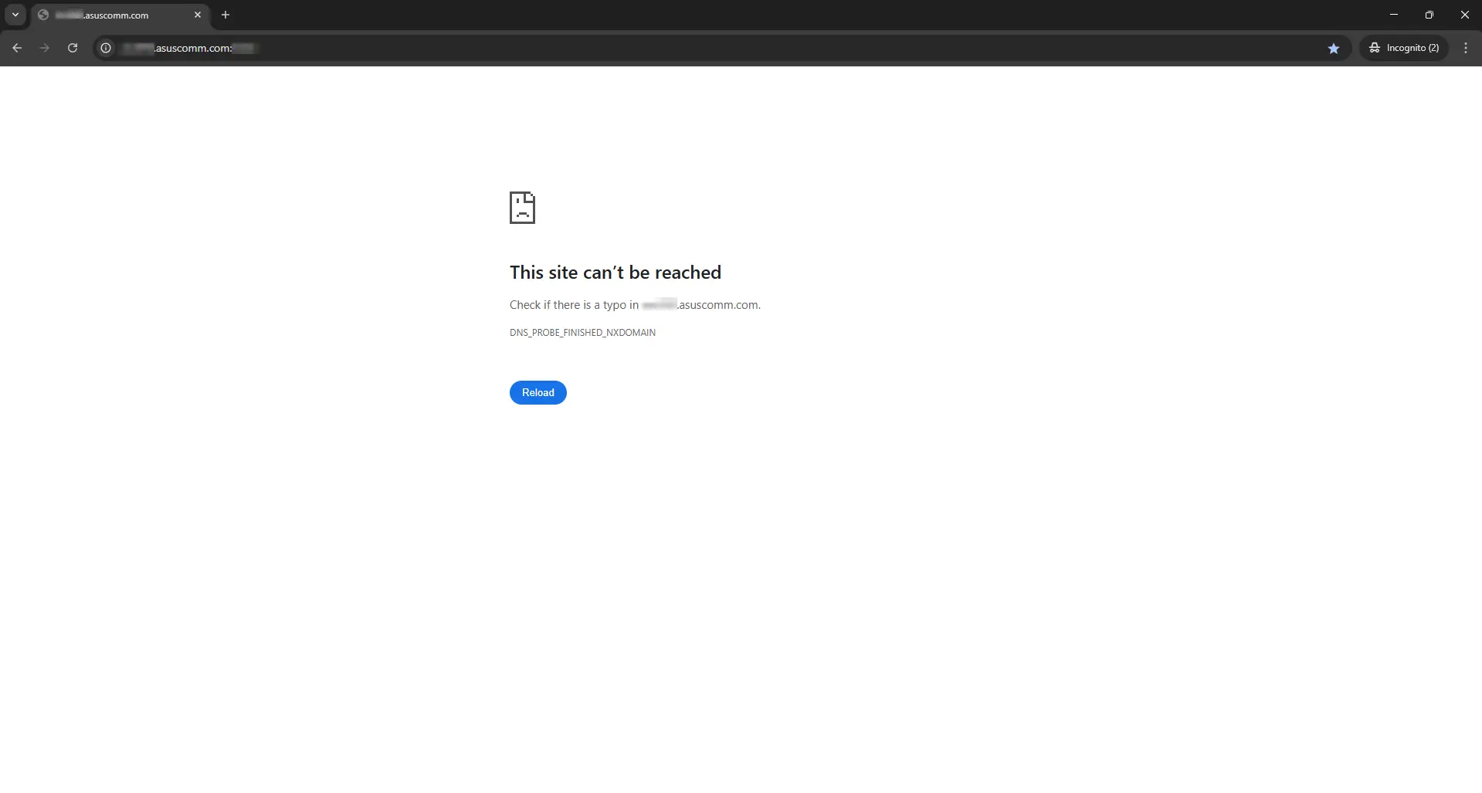The image size is (1482, 793).
Task: Click the Reload button on the error page
Action: [538, 392]
